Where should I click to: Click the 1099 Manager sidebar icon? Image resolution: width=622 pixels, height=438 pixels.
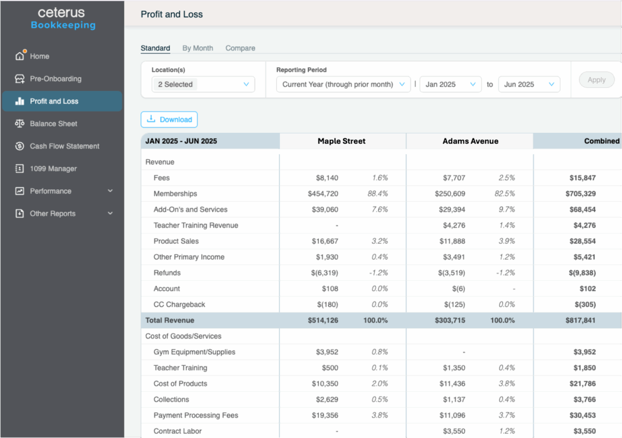click(19, 169)
